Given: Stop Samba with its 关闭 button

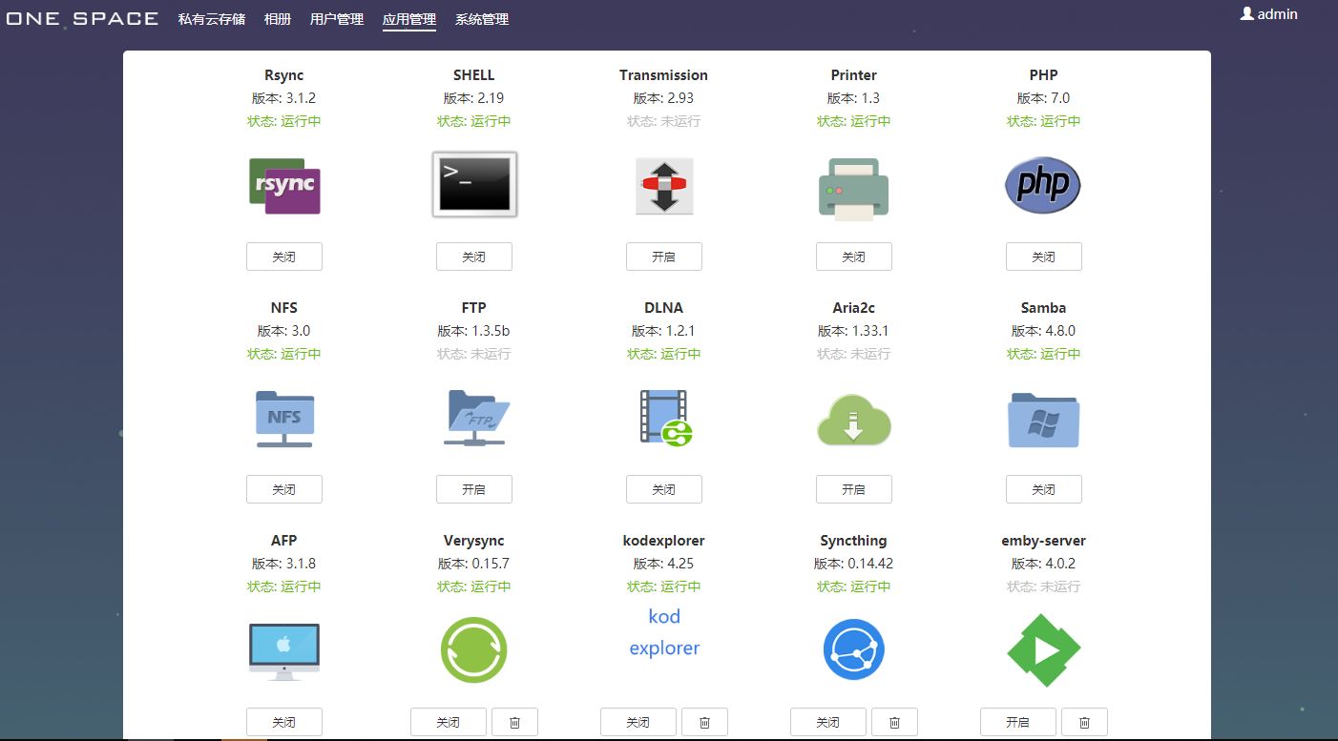Looking at the screenshot, I should coord(1044,489).
